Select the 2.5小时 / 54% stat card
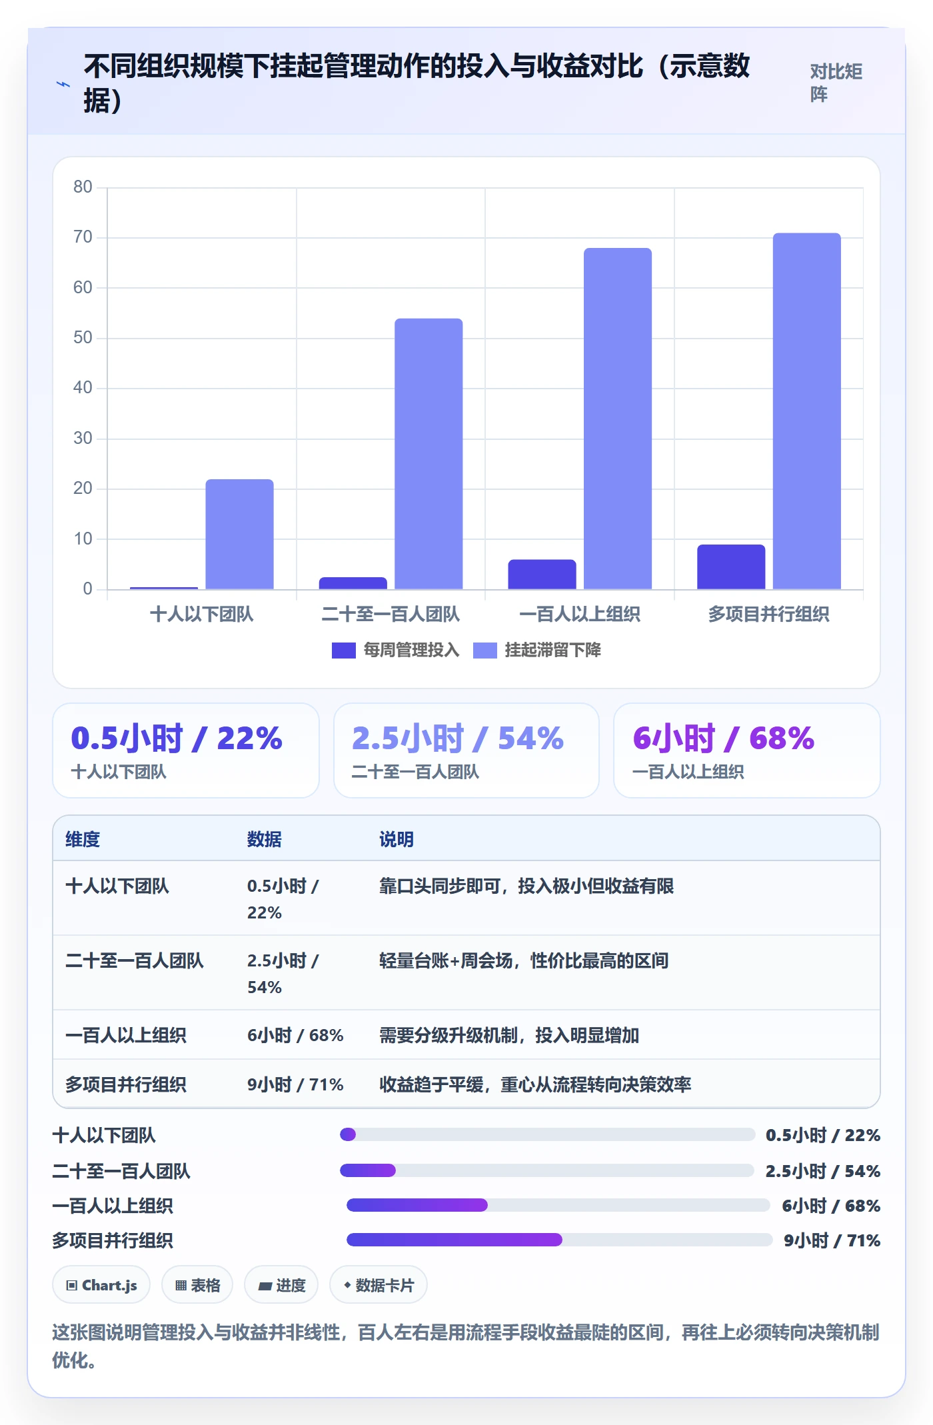The image size is (933, 1425). tap(467, 750)
